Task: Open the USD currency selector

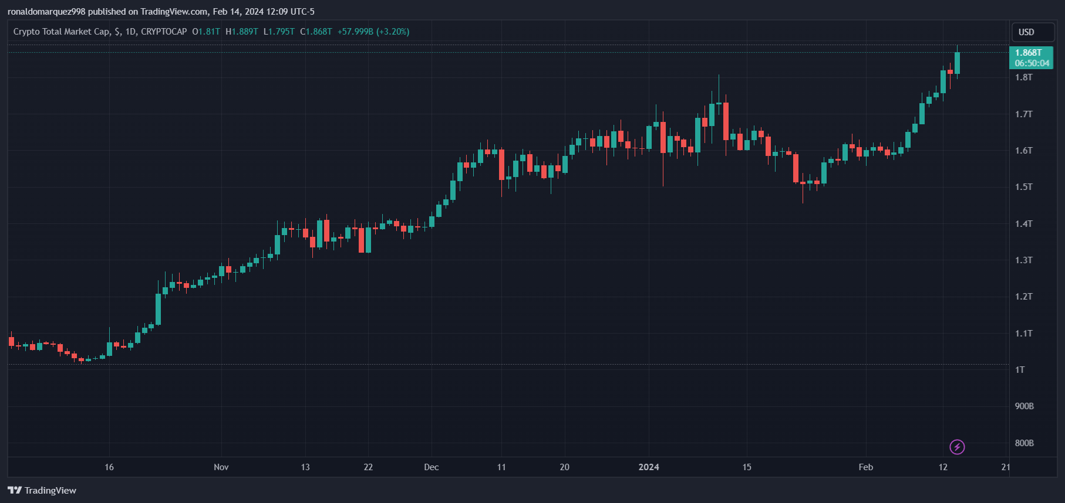Action: (x=1033, y=32)
